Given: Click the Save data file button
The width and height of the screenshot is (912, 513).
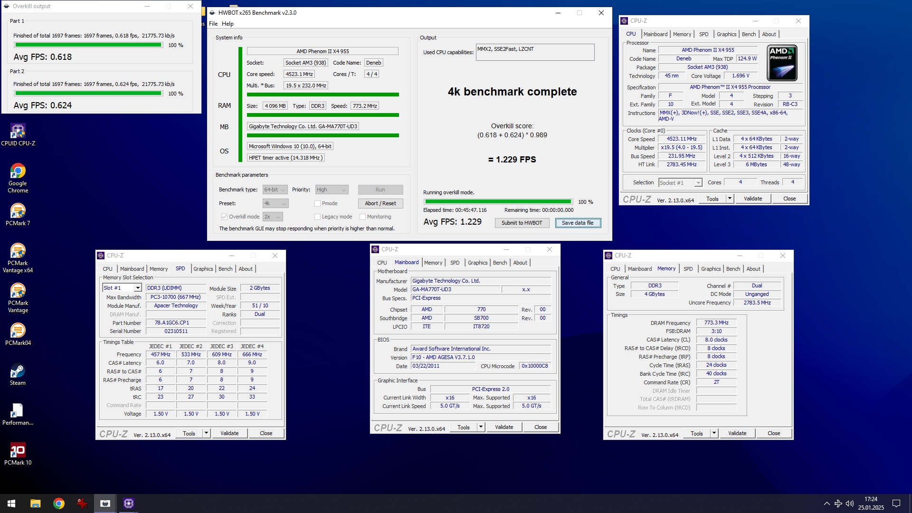Looking at the screenshot, I should coord(578,223).
